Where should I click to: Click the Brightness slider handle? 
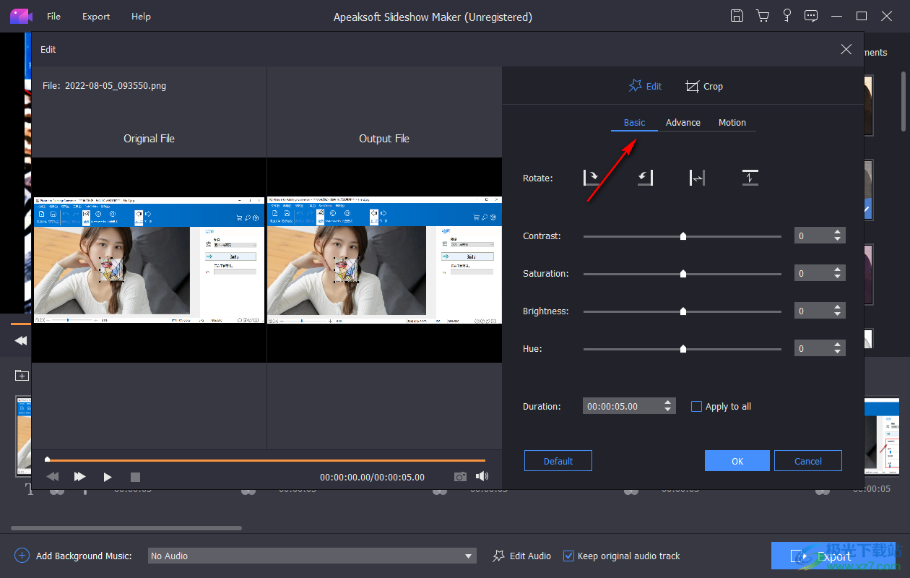point(683,311)
